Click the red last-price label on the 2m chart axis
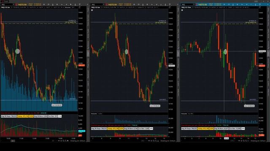270x151 pixels. click(x=81, y=65)
